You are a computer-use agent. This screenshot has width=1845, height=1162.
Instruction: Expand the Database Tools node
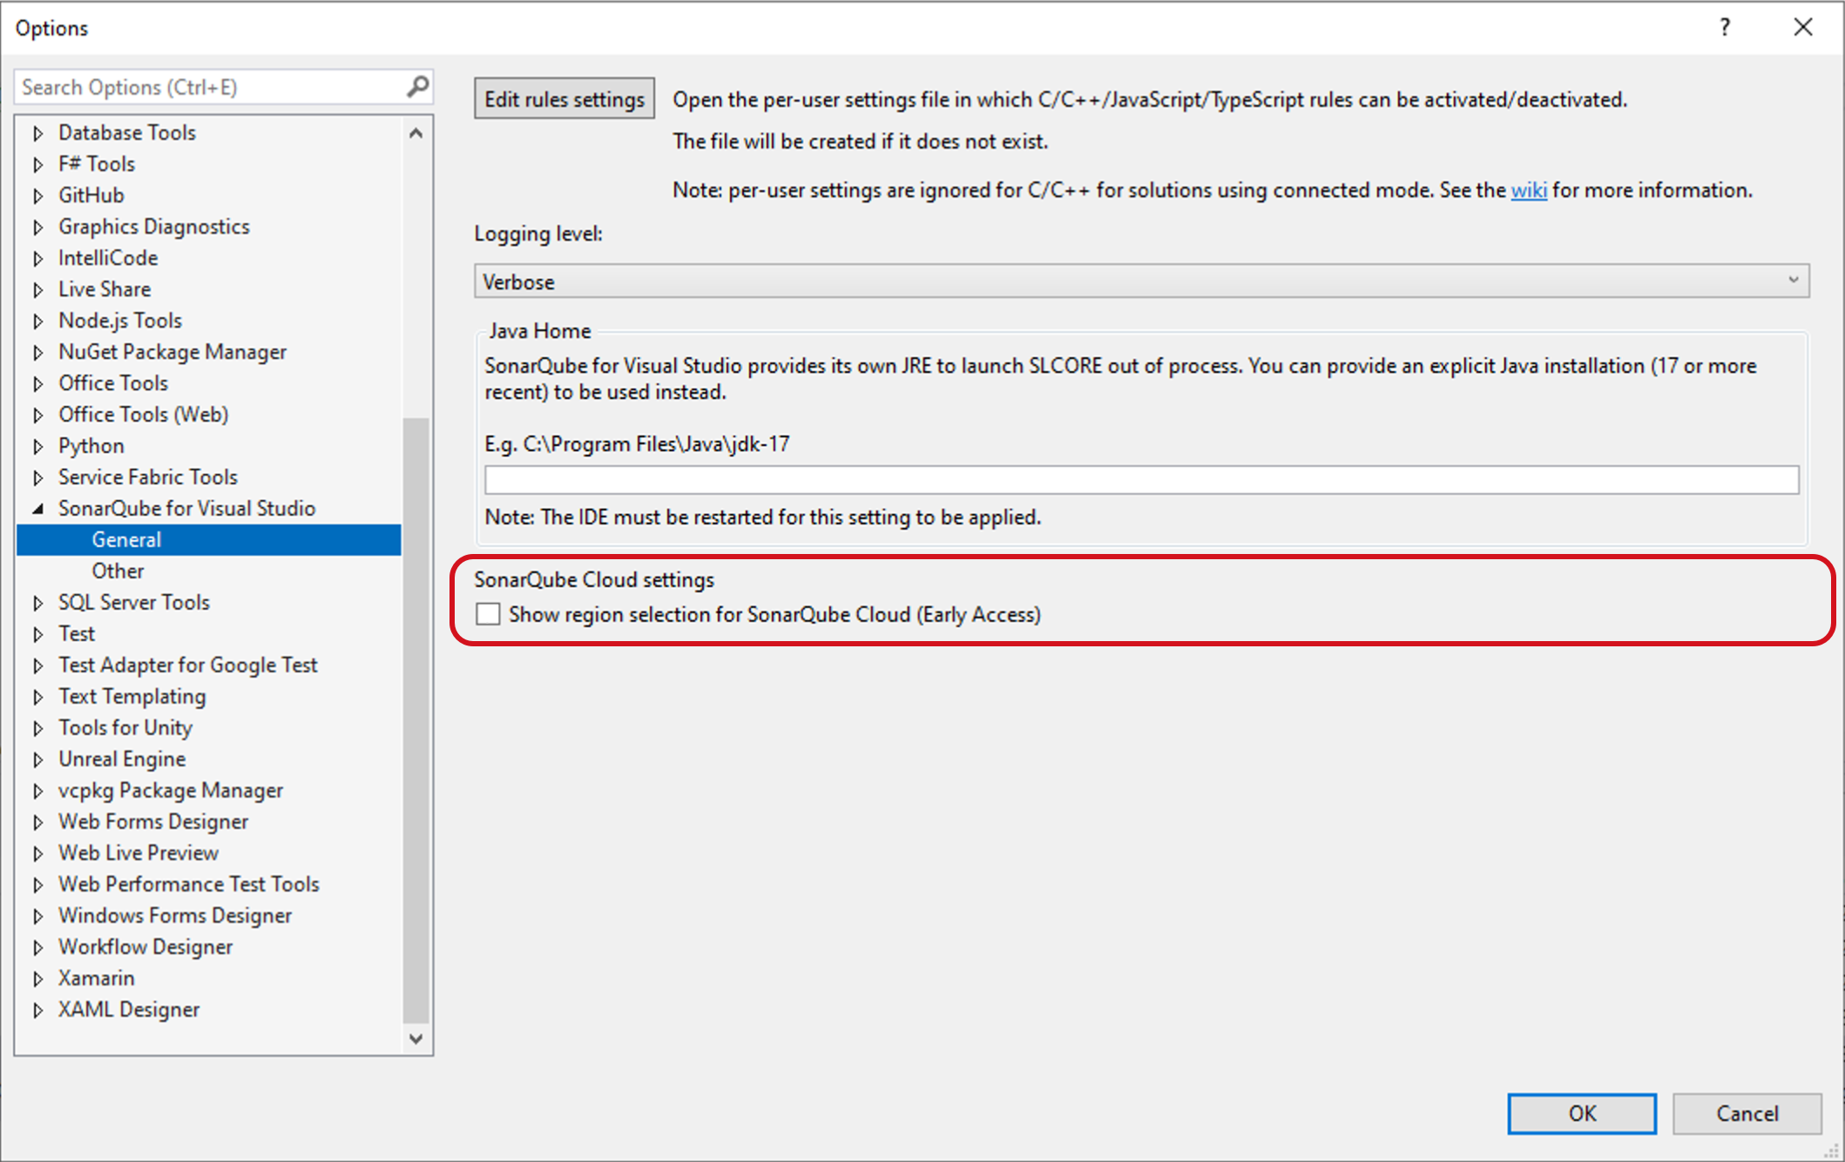37,133
